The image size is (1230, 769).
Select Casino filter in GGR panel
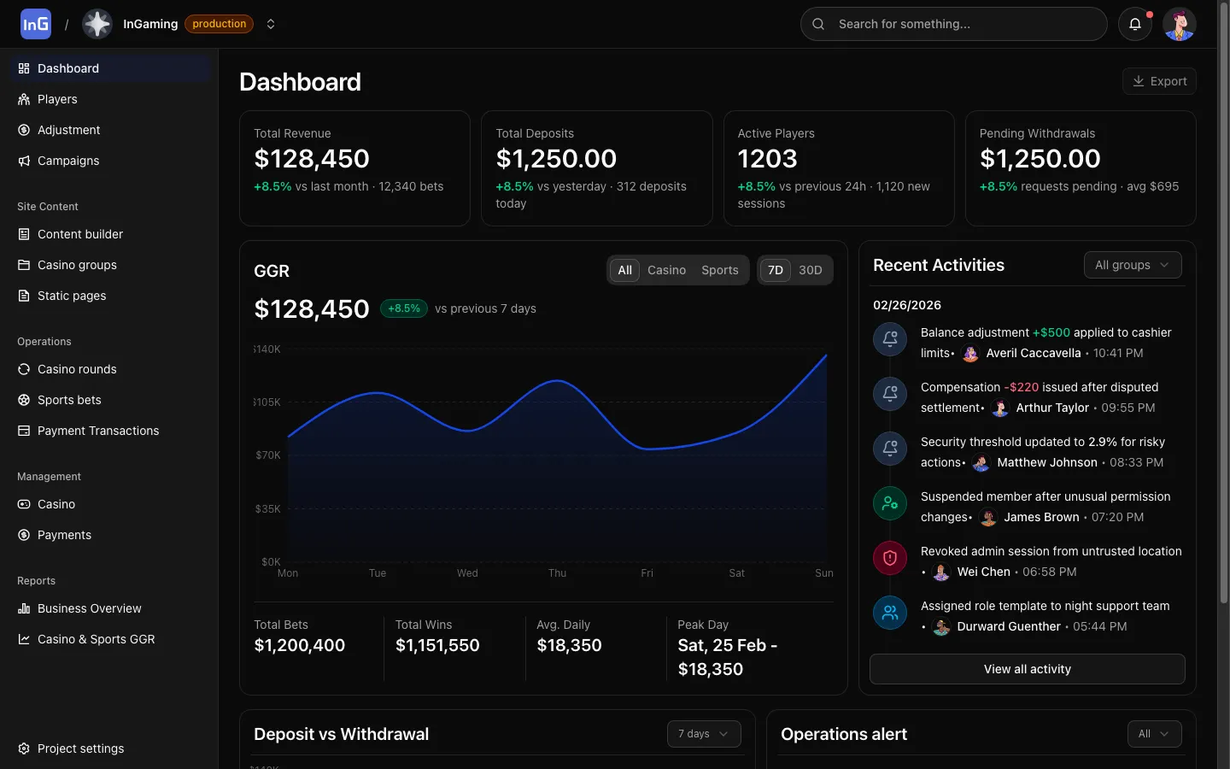(666, 270)
